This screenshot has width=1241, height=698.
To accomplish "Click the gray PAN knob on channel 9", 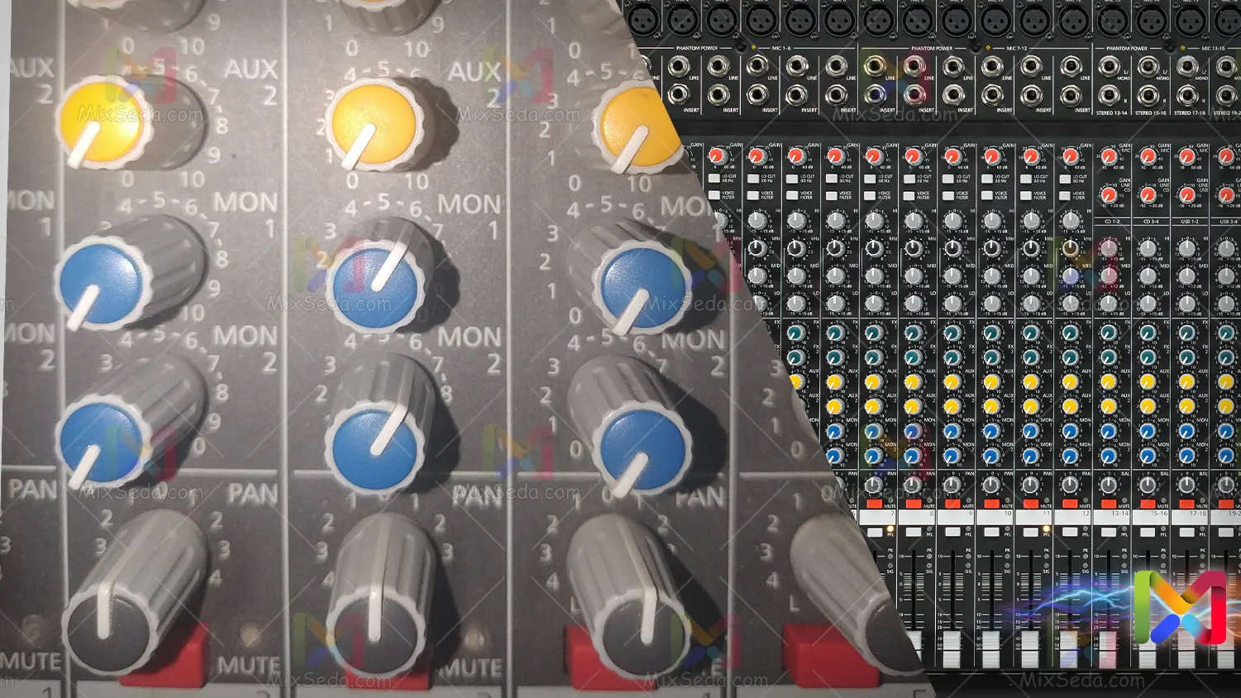I will (952, 485).
